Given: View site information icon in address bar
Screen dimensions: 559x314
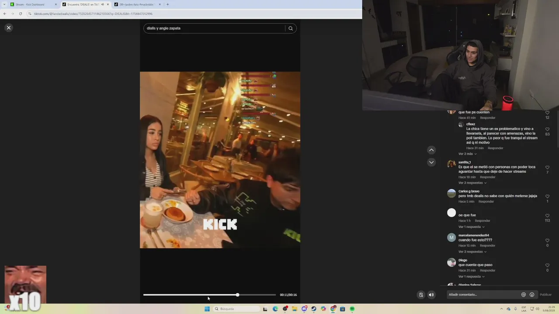Looking at the screenshot, I should [x=30, y=14].
